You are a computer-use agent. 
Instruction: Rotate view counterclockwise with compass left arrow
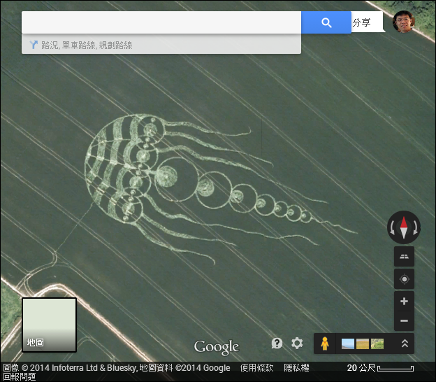(392, 227)
